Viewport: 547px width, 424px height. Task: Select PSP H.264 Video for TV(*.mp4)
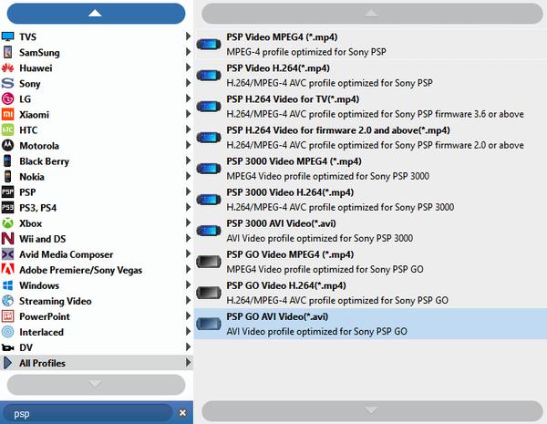pyautogui.click(x=370, y=107)
